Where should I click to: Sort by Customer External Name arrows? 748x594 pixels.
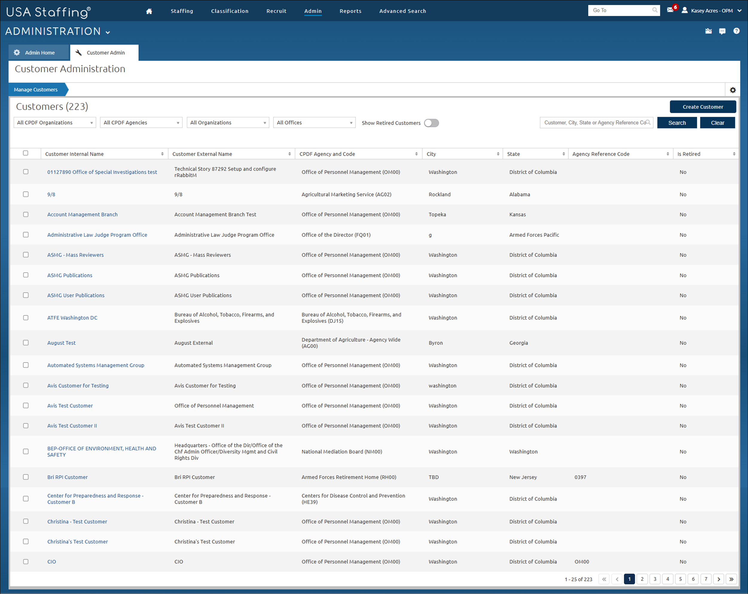(290, 154)
